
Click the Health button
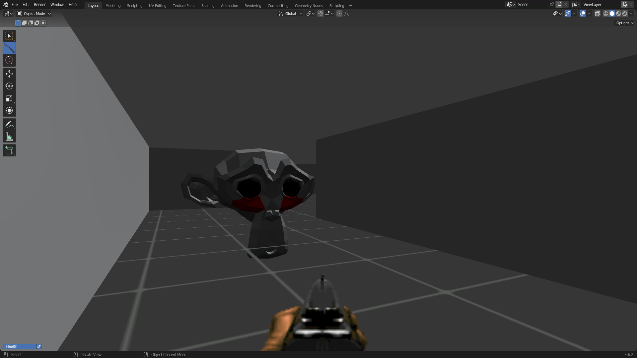click(20, 346)
